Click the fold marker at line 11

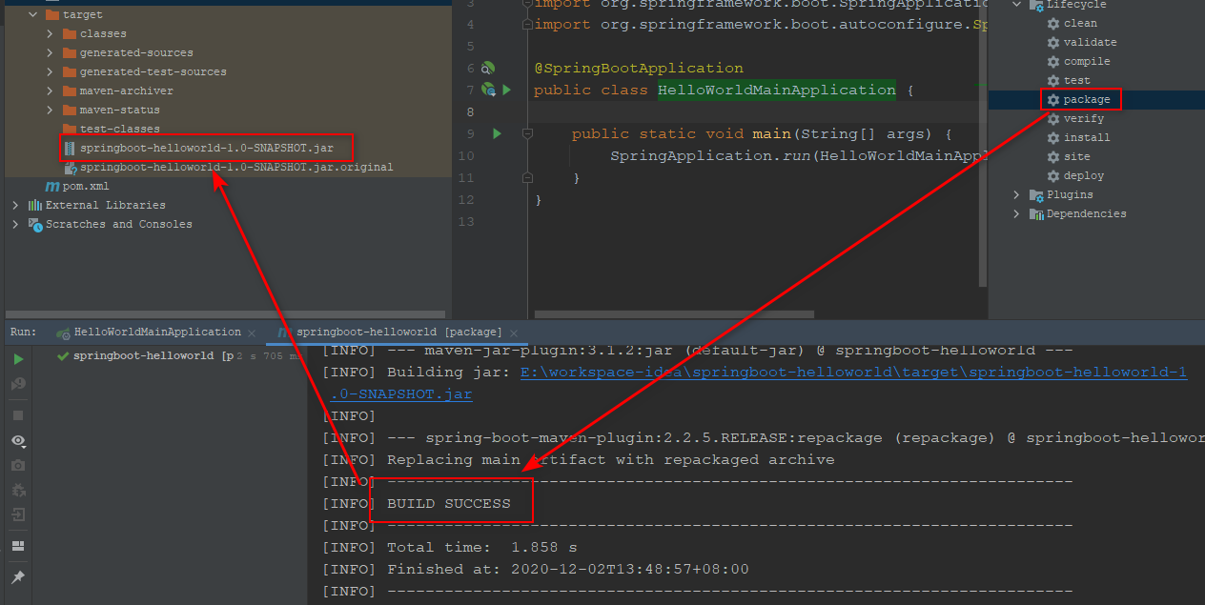527,178
